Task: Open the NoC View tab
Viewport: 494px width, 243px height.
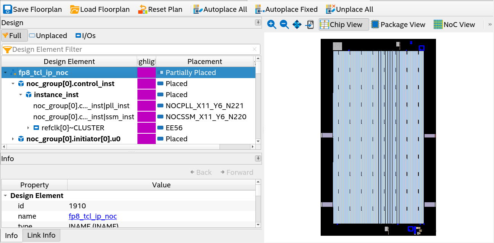Action: 455,24
